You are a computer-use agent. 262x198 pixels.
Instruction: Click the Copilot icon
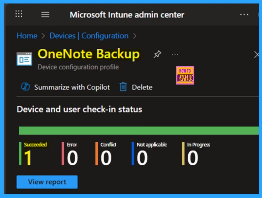[25, 87]
